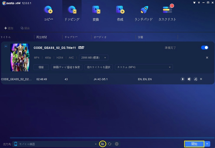The image size is (215, 148).
Task: Expand the 2996 MB (標準) size dropdown
Action: pos(93,58)
